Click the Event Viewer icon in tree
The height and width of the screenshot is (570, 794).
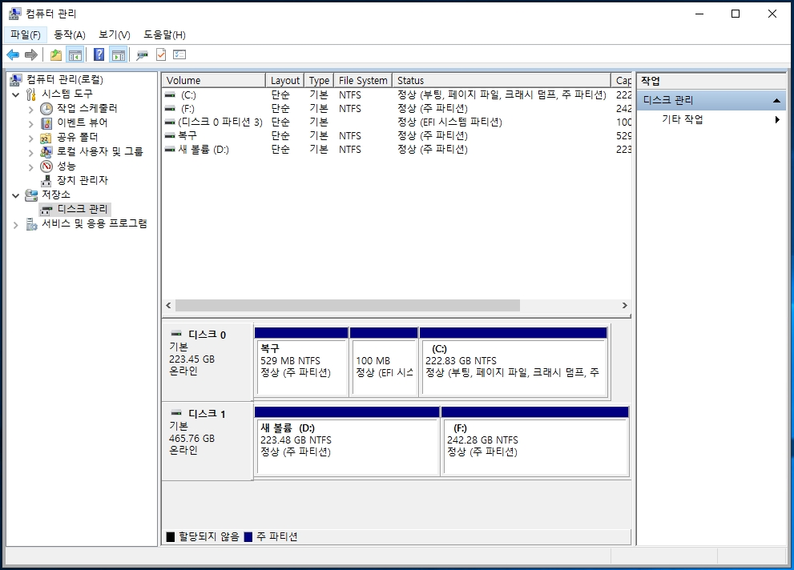tap(46, 123)
